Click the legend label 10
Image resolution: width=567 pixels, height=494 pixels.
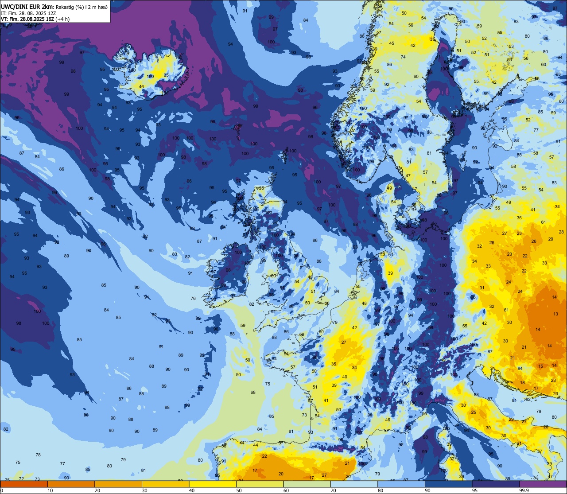coord(50,490)
